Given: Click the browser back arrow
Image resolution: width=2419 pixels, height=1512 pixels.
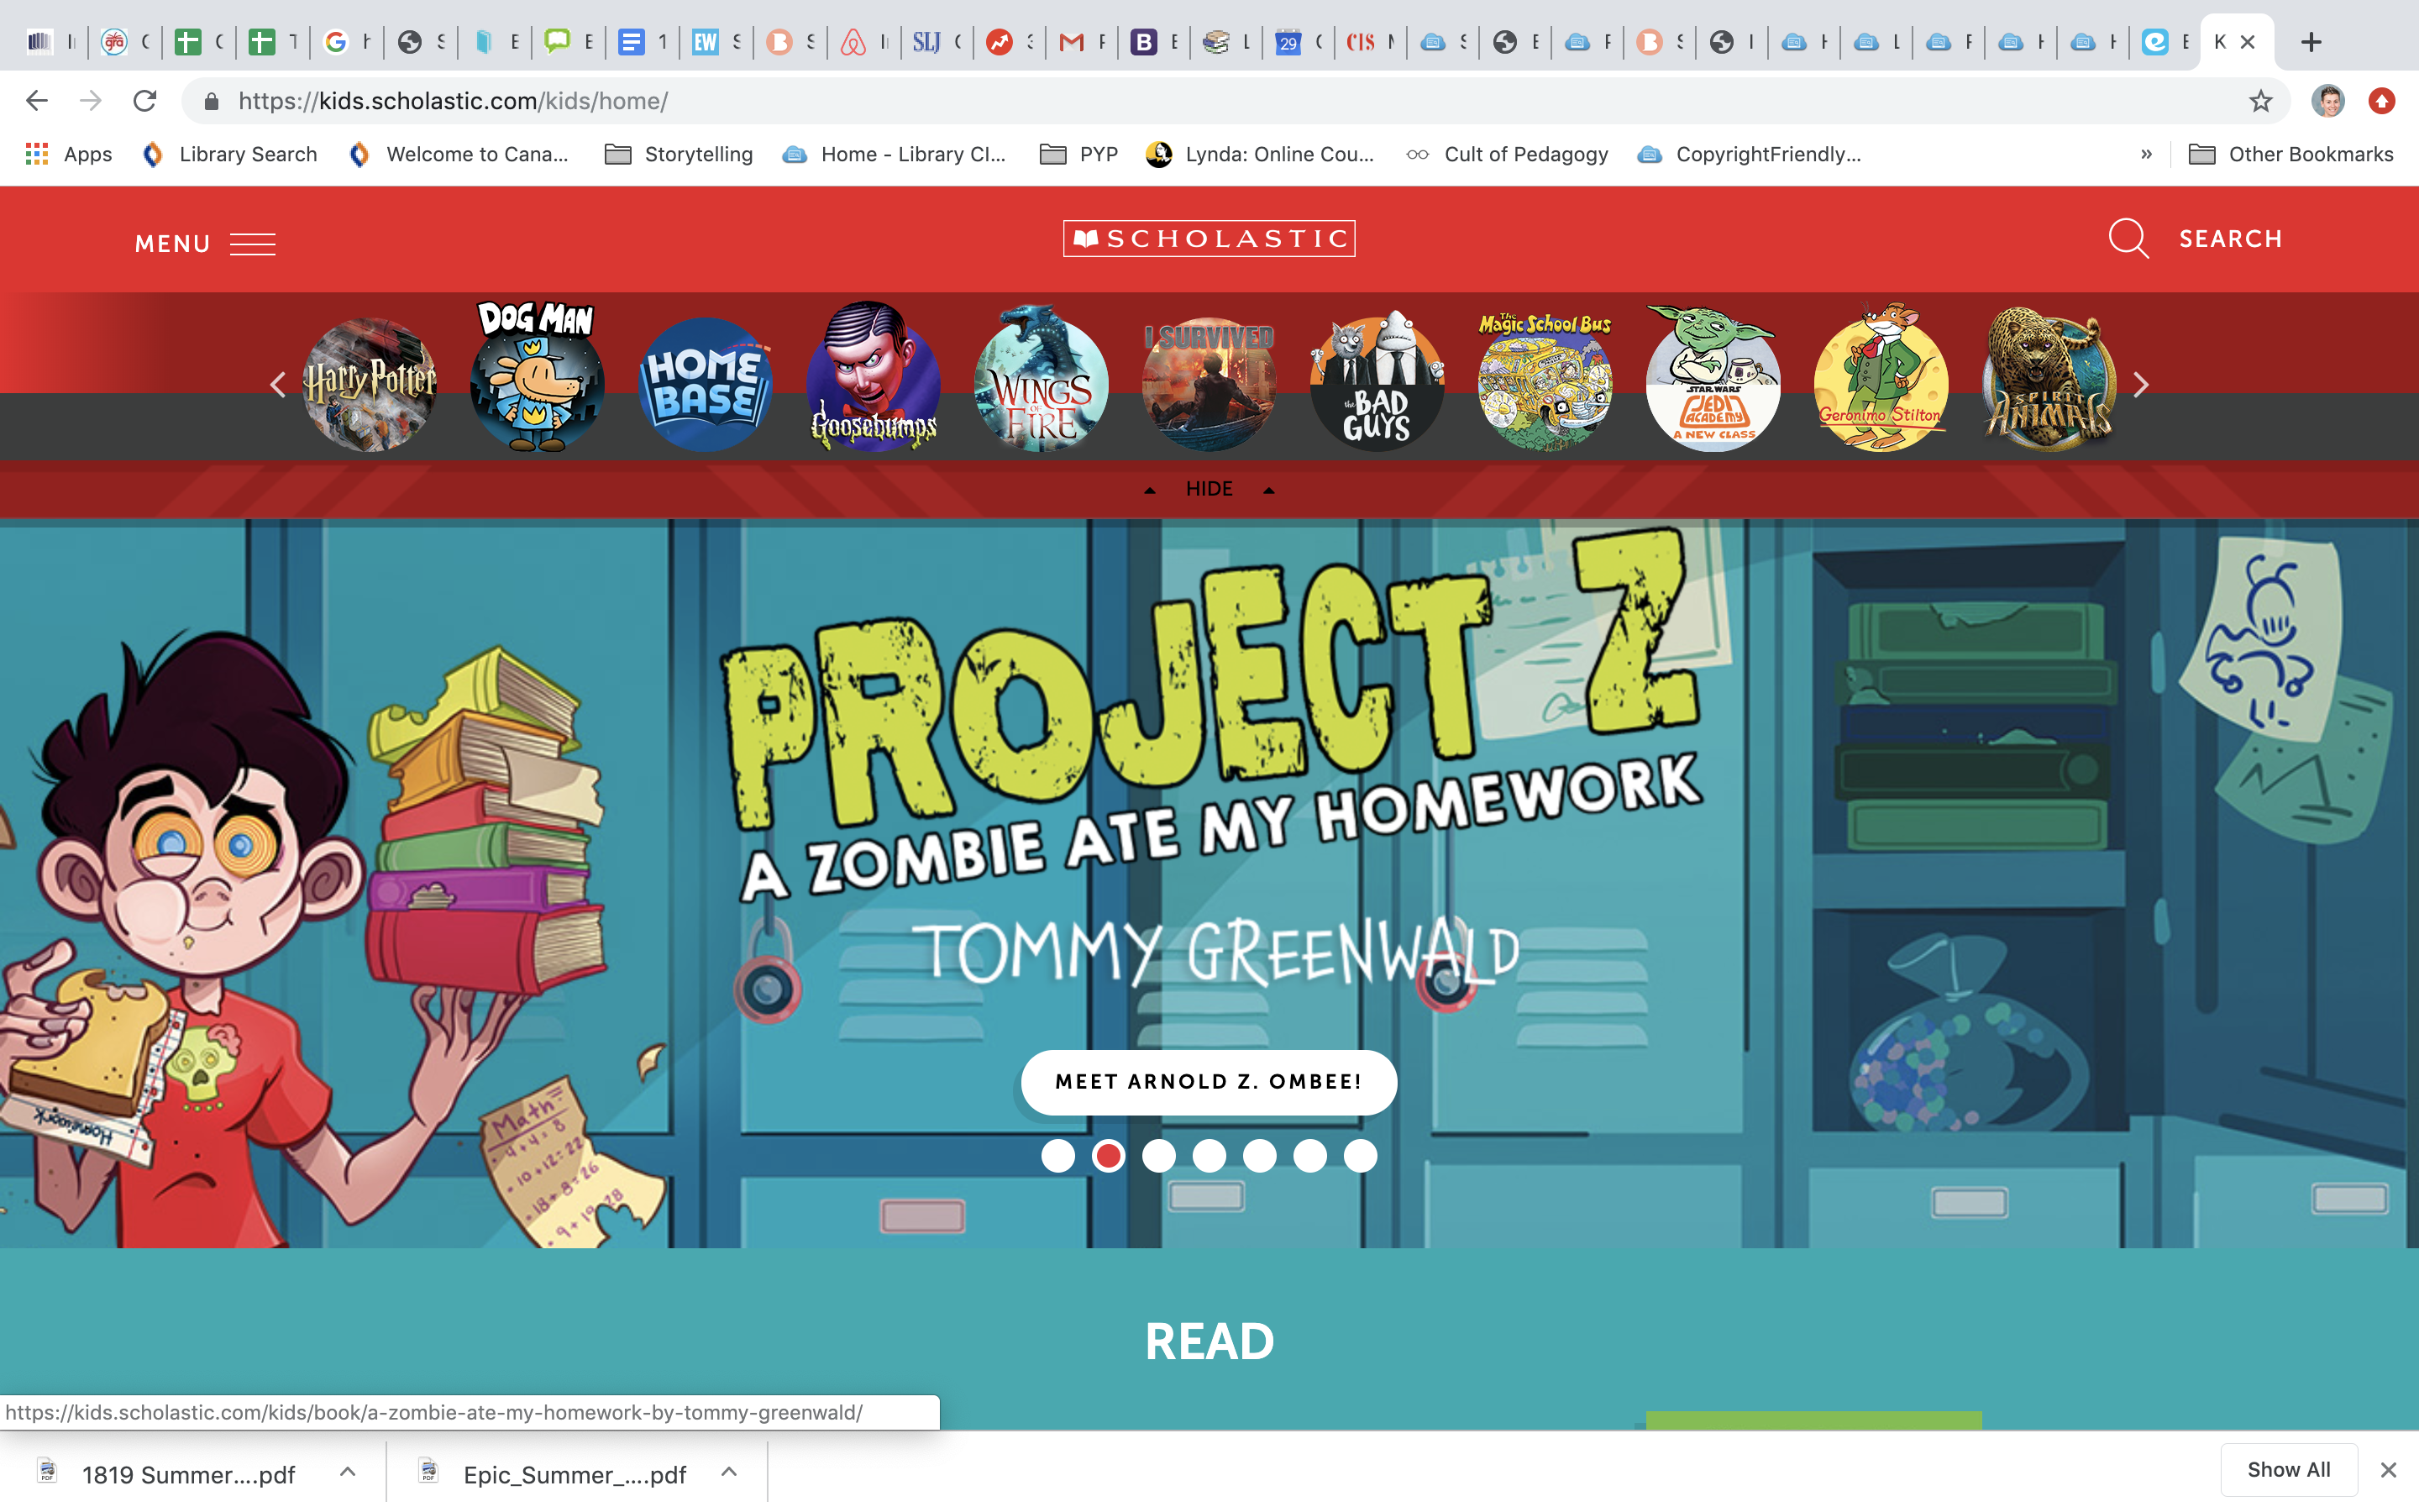Looking at the screenshot, I should click(37, 101).
